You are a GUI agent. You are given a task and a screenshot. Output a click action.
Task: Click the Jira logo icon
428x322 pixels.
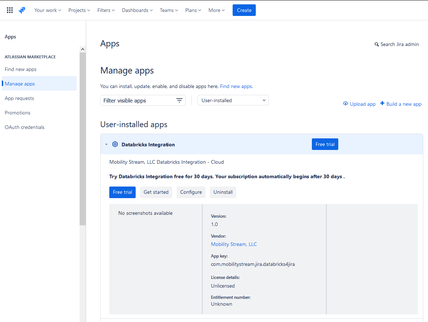click(x=22, y=10)
